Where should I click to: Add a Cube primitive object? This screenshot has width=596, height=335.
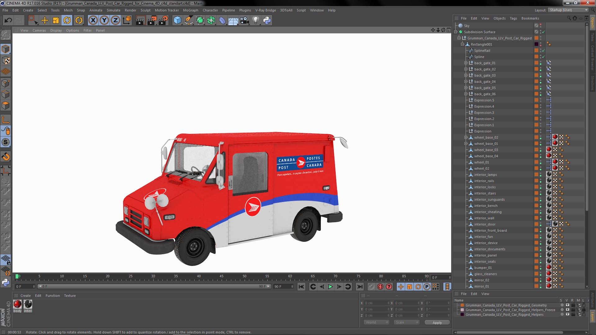177,20
